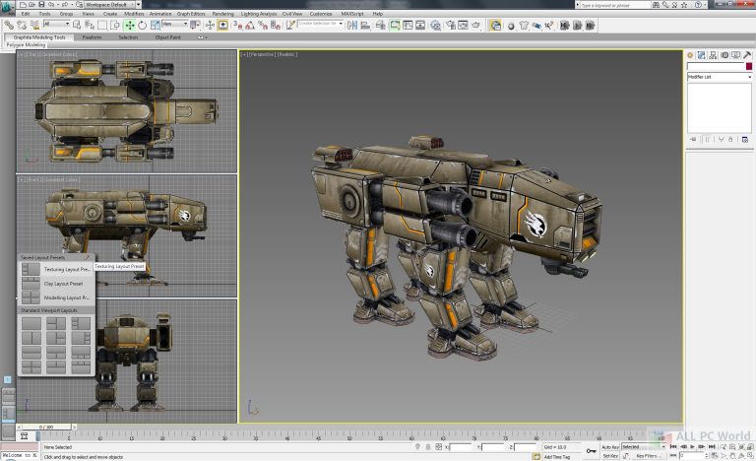Toggle Auto Key animation mode
Image resolution: width=756 pixels, height=461 pixels.
coord(609,446)
